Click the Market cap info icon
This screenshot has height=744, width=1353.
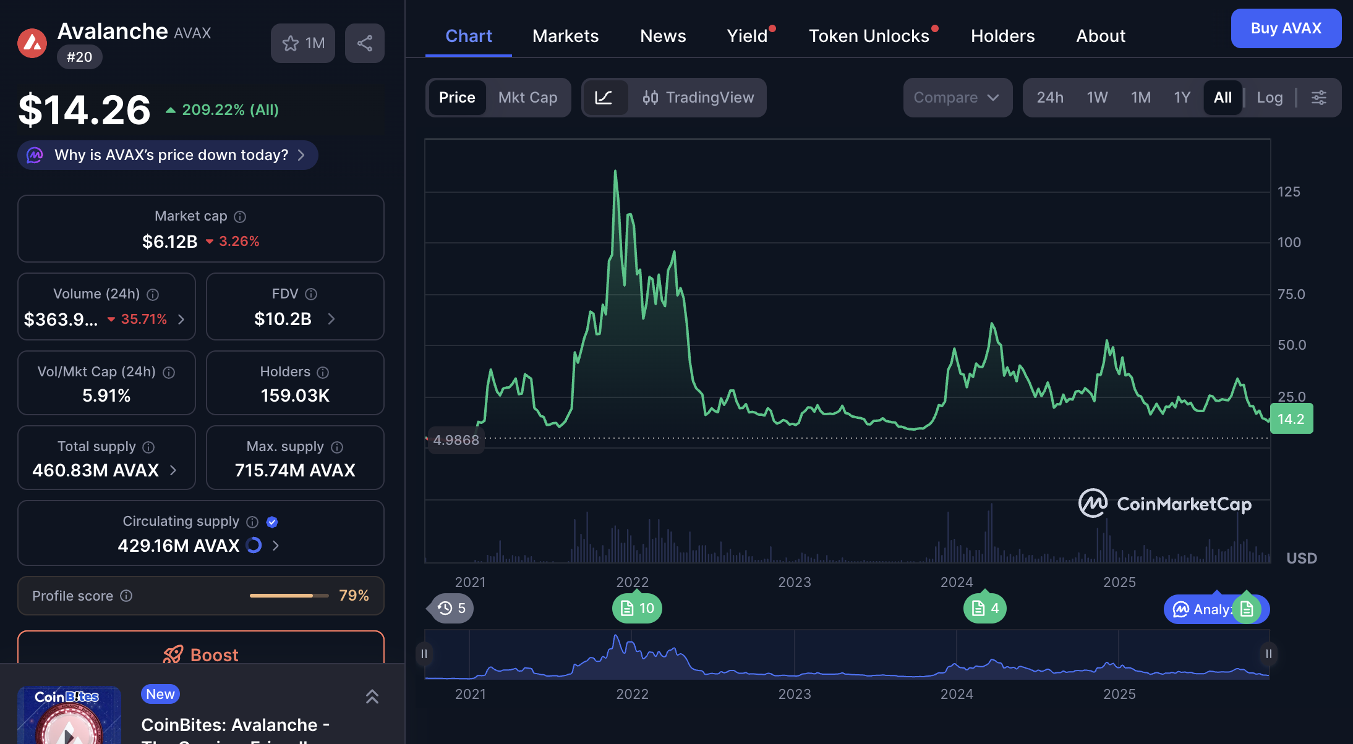tap(240, 217)
